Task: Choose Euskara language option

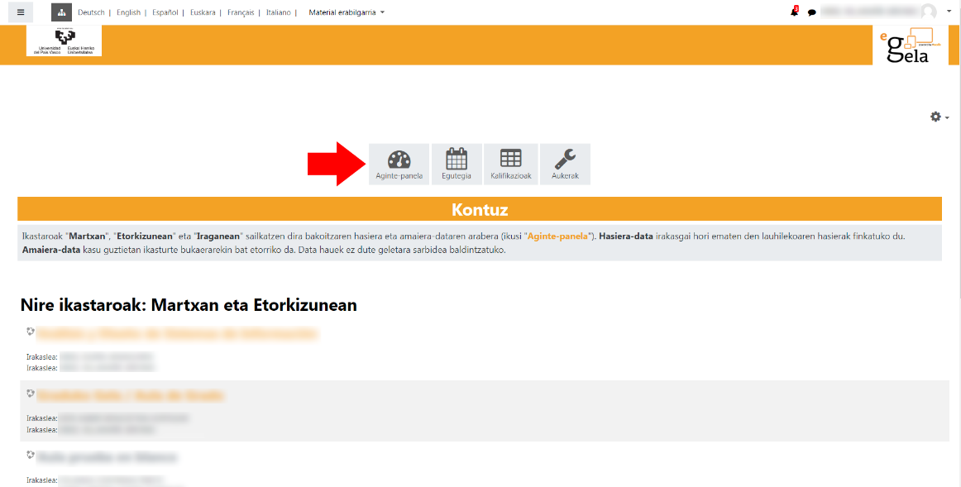Action: [x=203, y=12]
